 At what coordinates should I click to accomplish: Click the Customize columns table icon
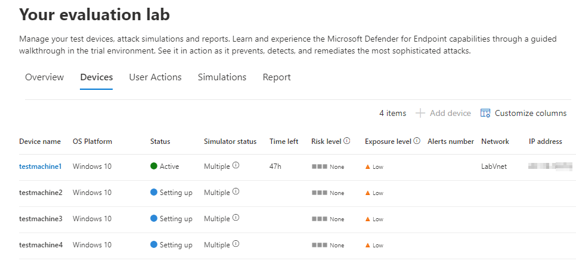click(x=485, y=113)
